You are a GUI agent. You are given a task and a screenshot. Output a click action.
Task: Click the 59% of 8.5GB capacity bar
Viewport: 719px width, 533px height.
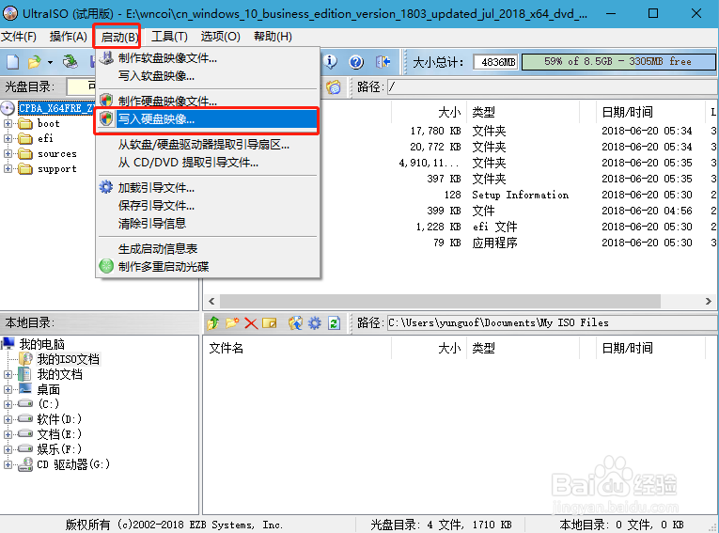click(618, 61)
